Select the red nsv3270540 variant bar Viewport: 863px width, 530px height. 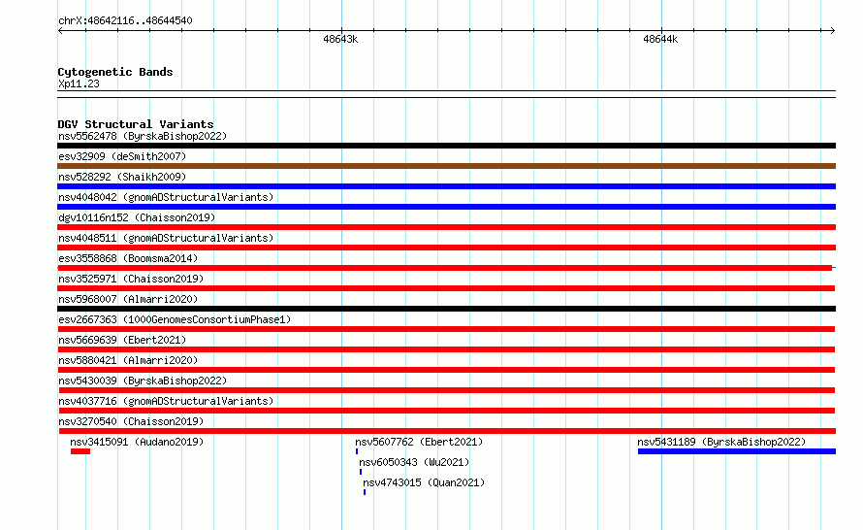[446, 431]
